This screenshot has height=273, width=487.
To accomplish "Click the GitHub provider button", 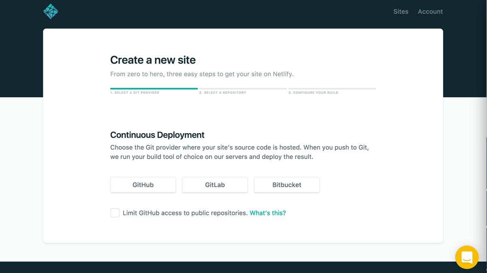I will pos(143,185).
